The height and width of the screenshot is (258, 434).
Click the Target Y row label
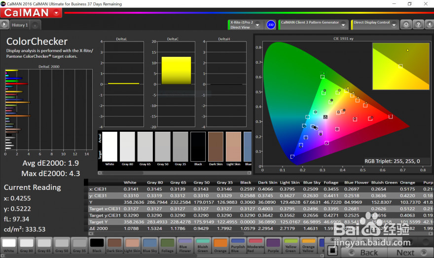click(98, 221)
